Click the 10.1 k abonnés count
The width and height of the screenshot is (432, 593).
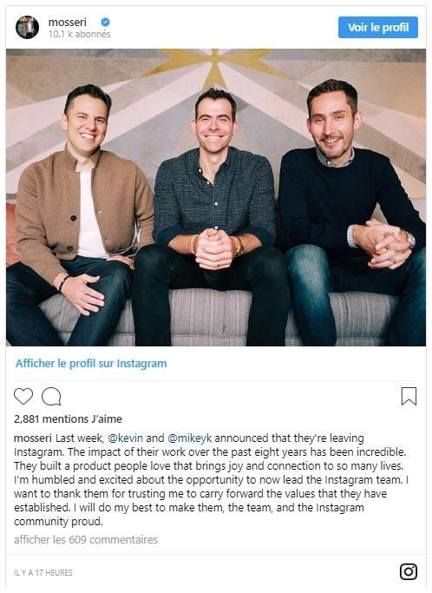pyautogui.click(x=79, y=34)
